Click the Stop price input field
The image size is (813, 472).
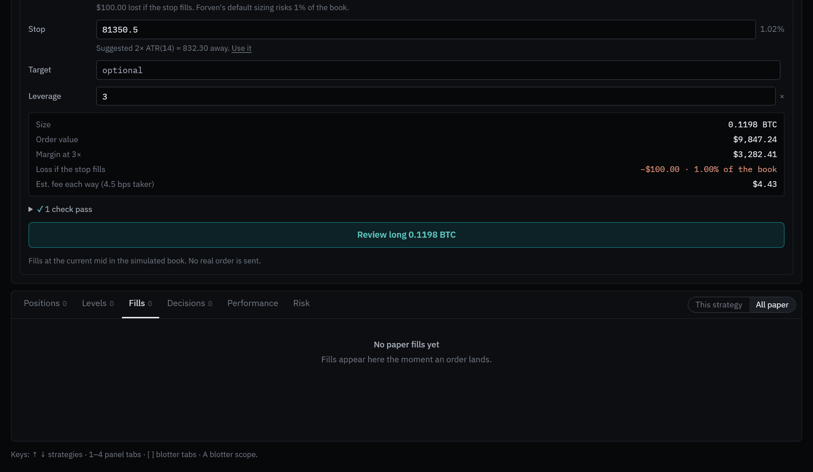click(x=426, y=29)
